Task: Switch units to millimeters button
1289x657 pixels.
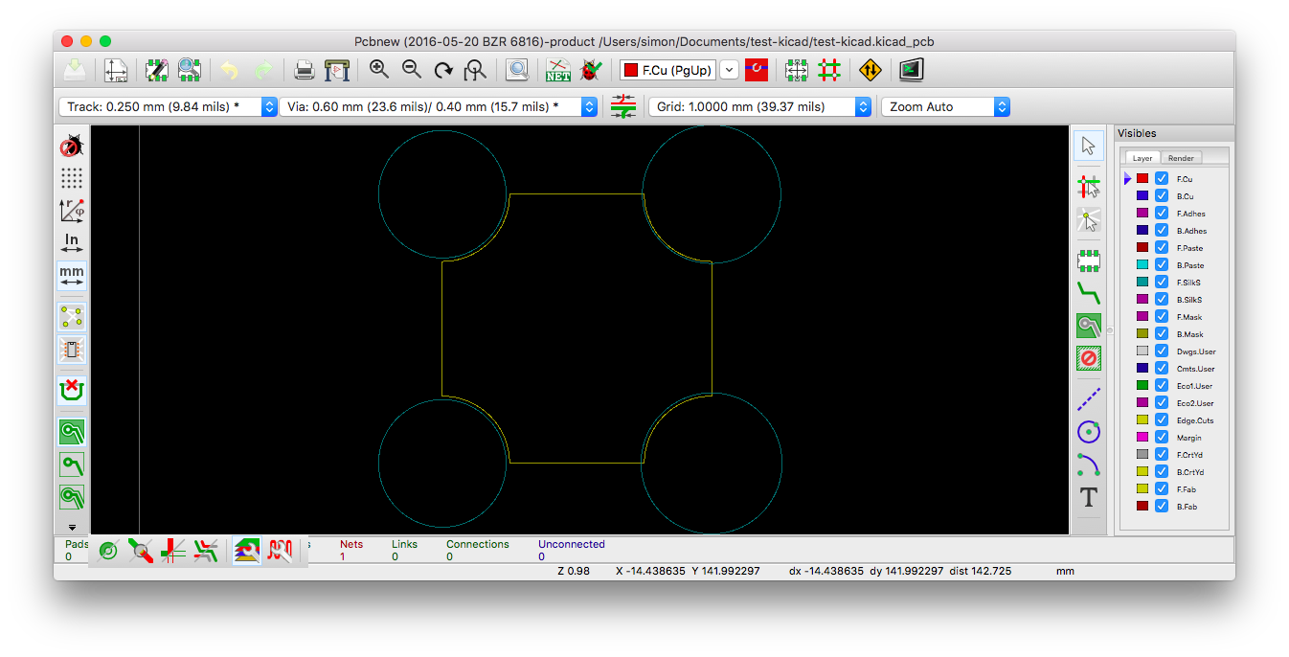Action: 72,276
